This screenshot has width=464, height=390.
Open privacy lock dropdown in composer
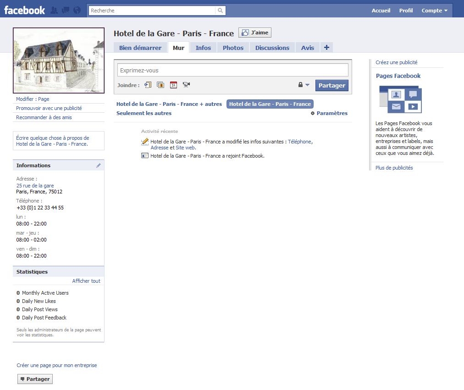click(x=304, y=85)
